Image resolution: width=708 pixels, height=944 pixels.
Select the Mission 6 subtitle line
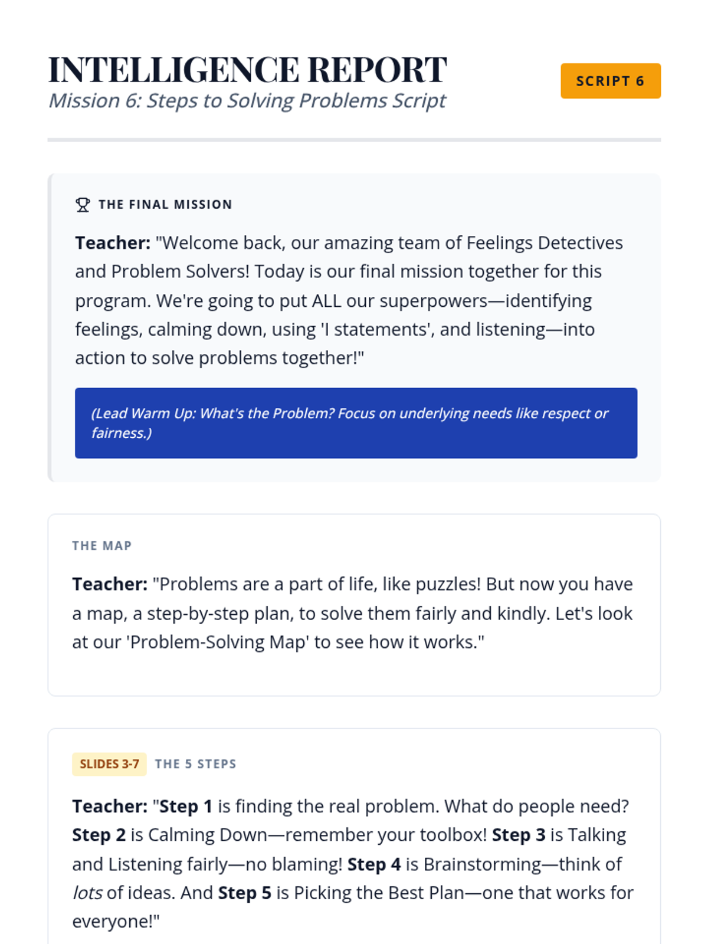[247, 101]
